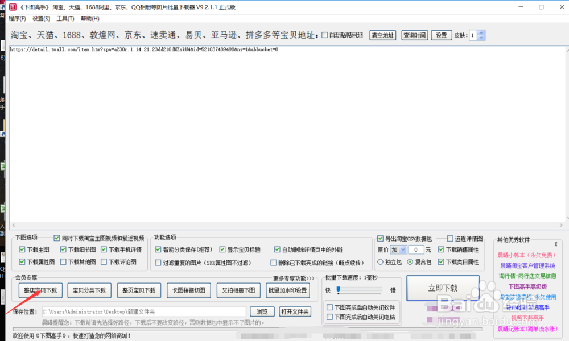
Task: Open the 下图高手高级版 link
Action: coord(527,286)
